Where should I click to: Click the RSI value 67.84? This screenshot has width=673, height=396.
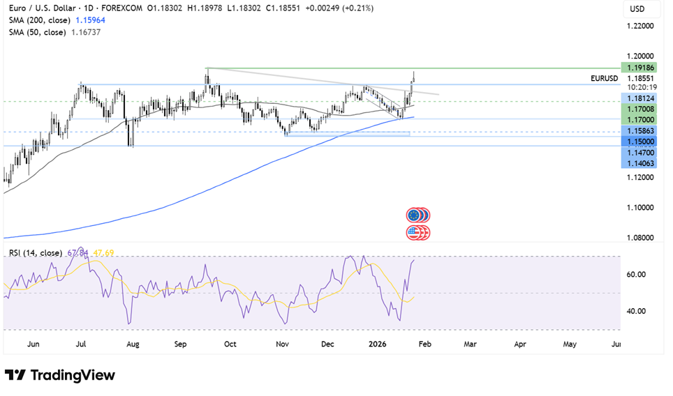point(77,253)
